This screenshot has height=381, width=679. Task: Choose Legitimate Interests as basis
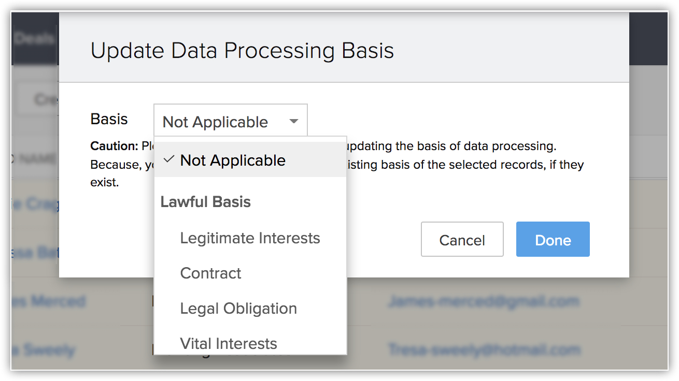250,238
